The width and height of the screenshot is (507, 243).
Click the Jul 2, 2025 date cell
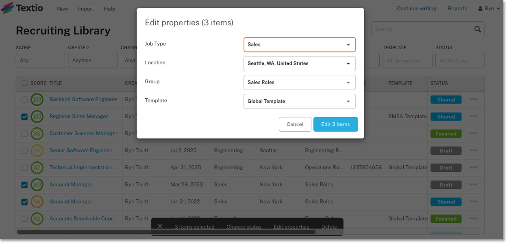pyautogui.click(x=183, y=150)
